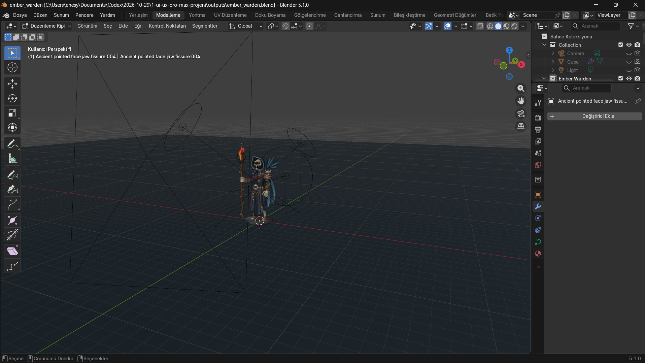Viewport: 645px width, 363px height.
Task: Toggle Ember Warden collection checkbox
Action: (x=620, y=78)
